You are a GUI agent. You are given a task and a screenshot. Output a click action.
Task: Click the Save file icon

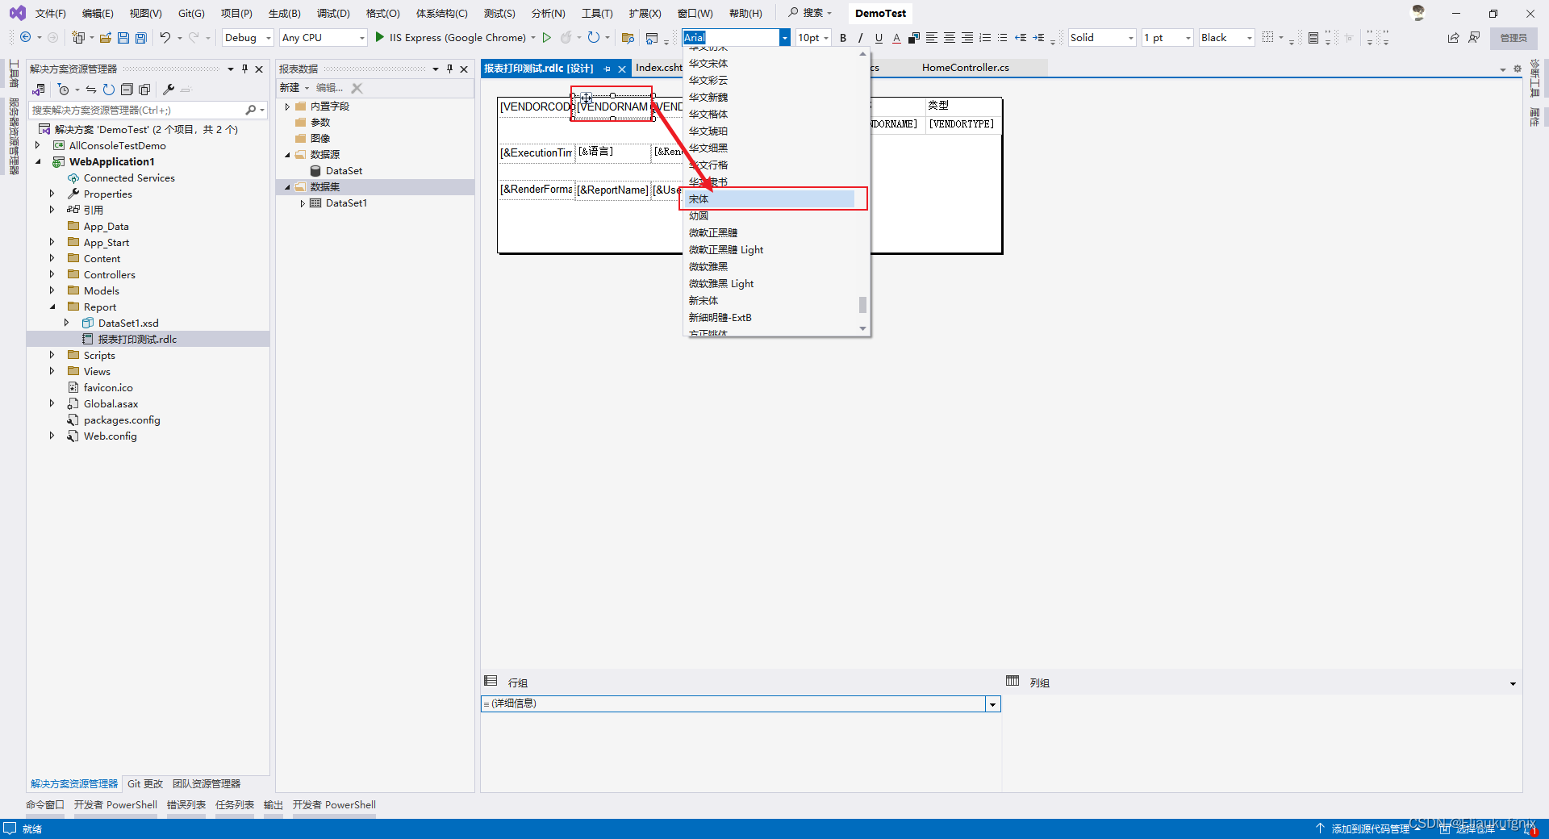pyautogui.click(x=123, y=37)
